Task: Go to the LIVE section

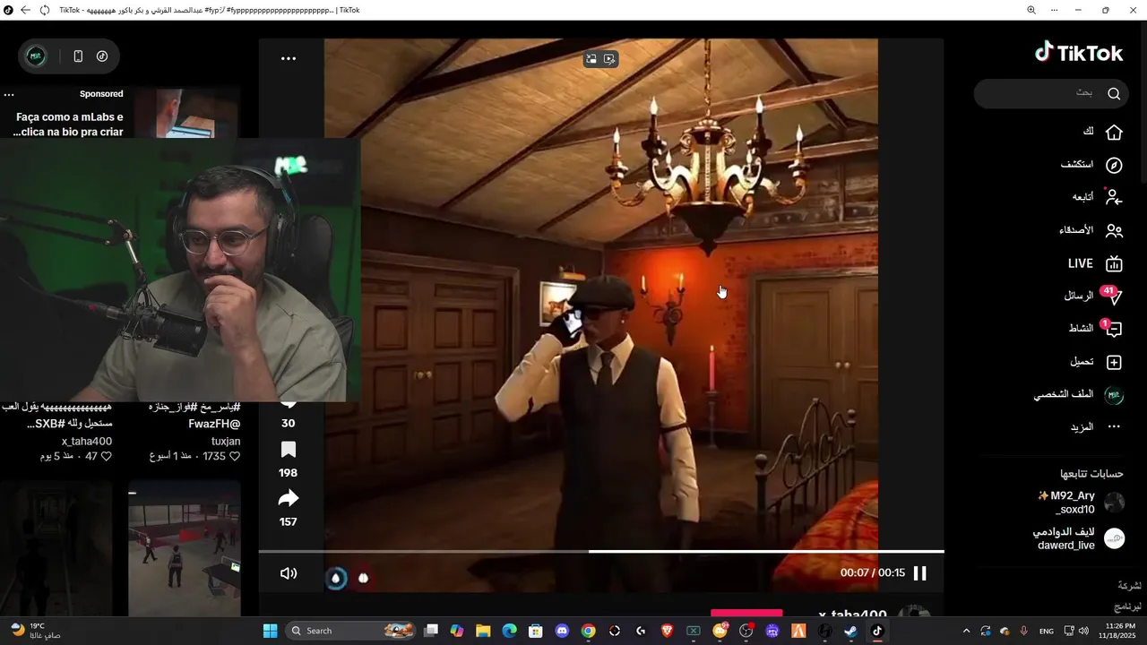Action: click(1095, 263)
